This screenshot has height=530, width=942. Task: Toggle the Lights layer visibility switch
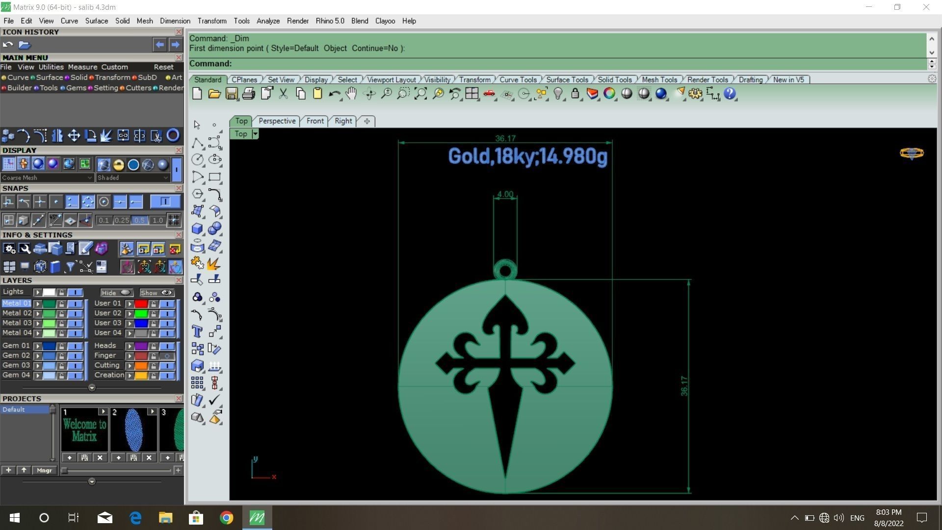click(x=75, y=292)
